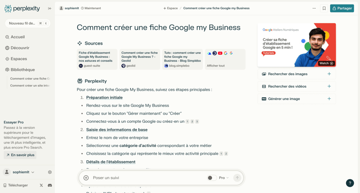
Task: Open guest-suite source card
Action: 97,59
